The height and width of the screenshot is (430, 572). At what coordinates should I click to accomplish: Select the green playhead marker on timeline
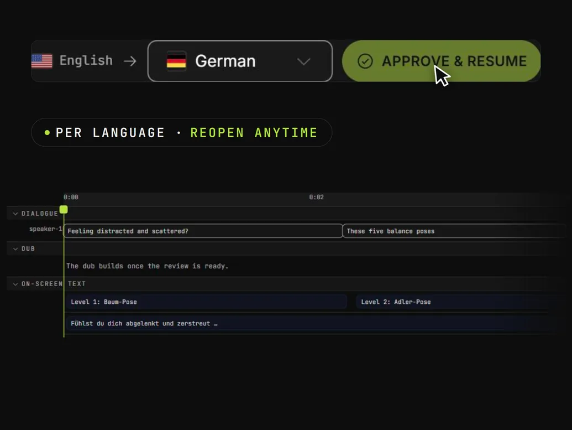64,210
